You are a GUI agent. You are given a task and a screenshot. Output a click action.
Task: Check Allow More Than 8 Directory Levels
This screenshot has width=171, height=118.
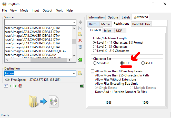pos(93,71)
